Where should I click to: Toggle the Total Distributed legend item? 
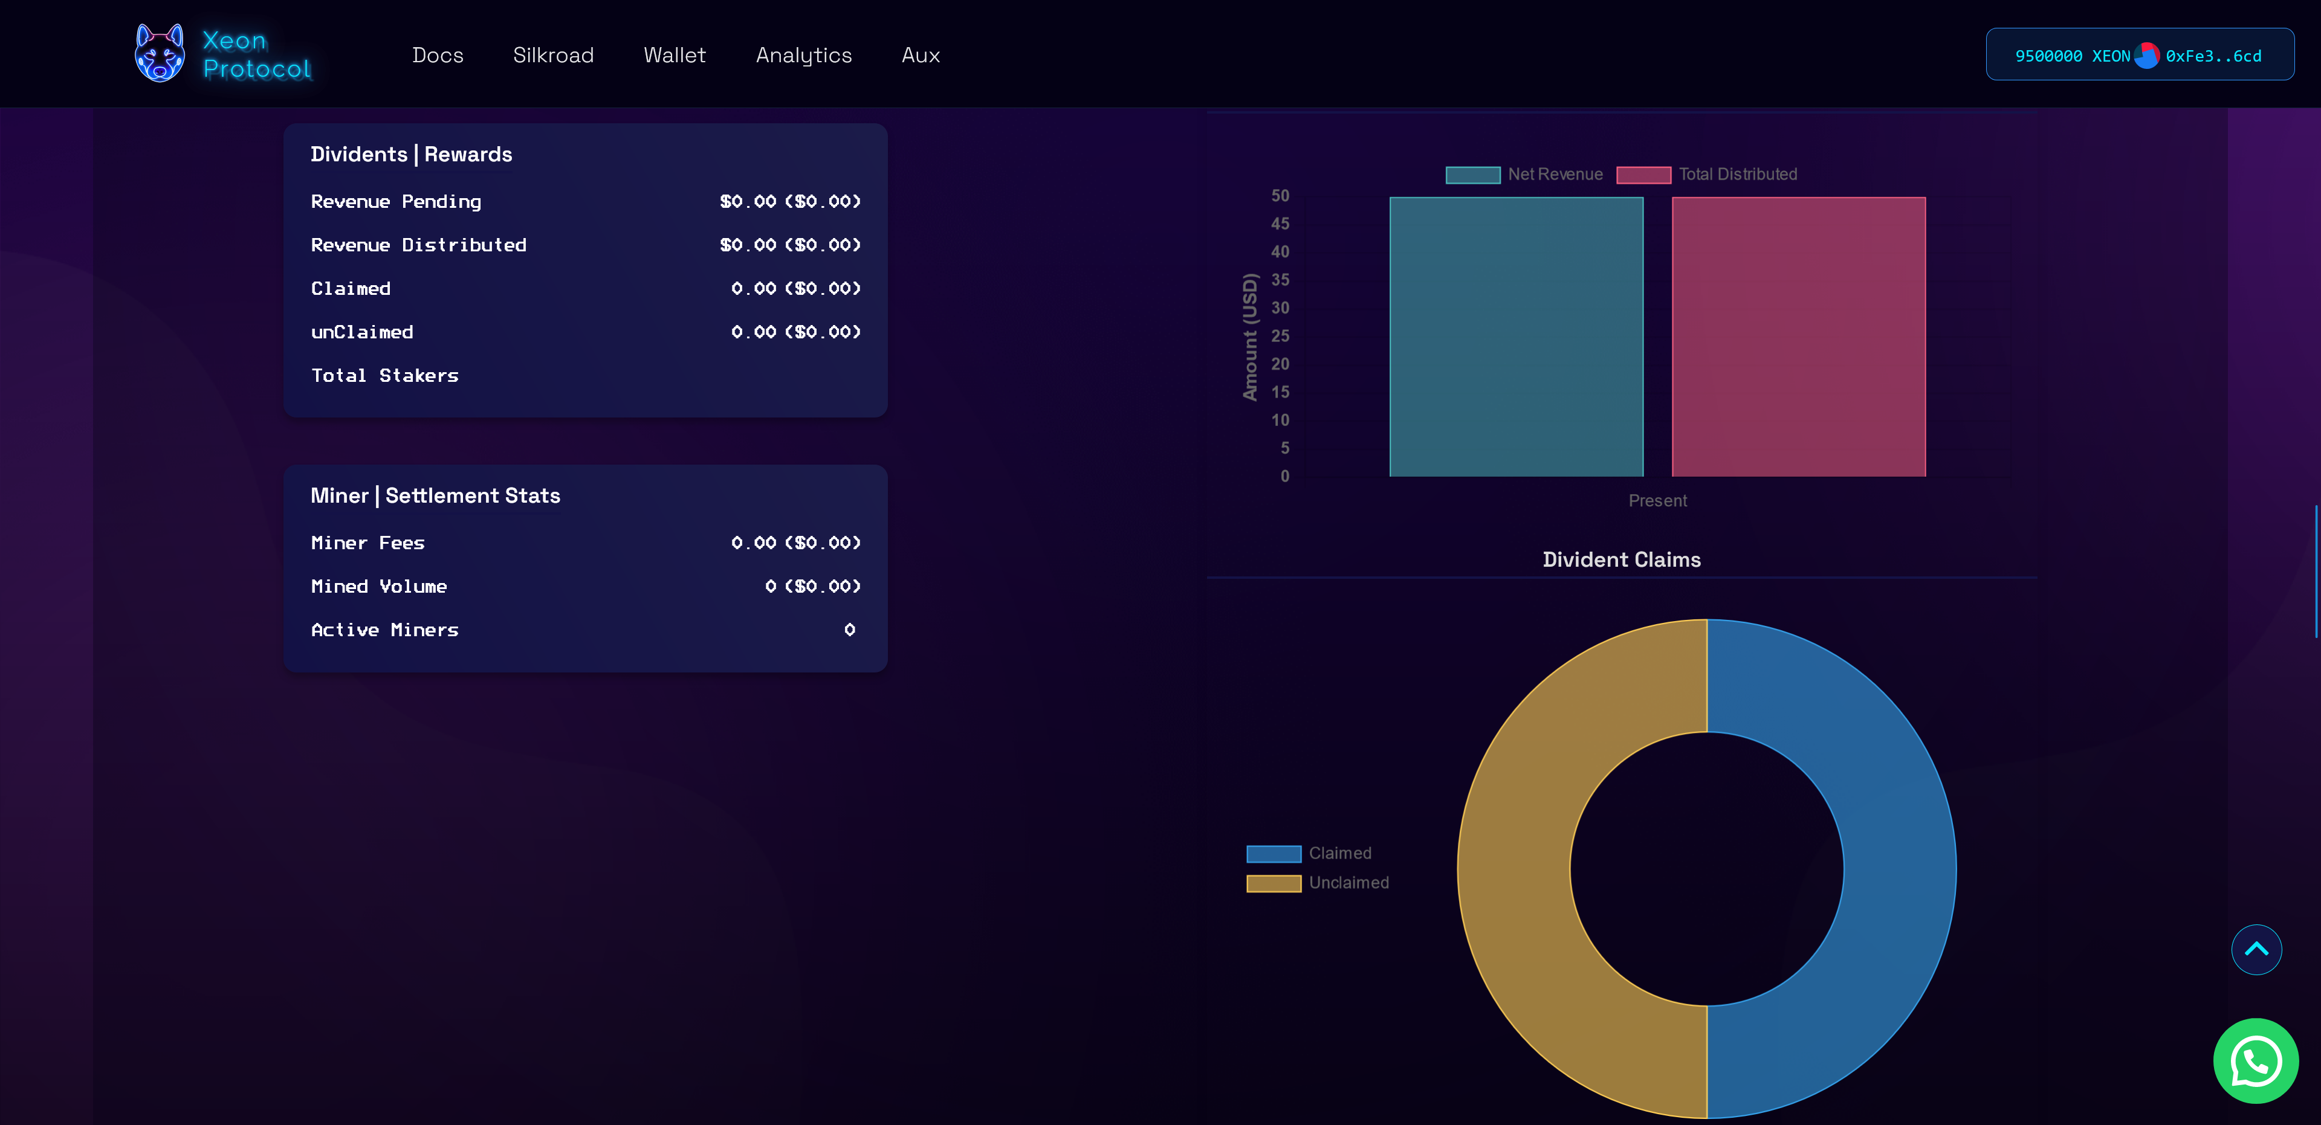pyautogui.click(x=1706, y=175)
